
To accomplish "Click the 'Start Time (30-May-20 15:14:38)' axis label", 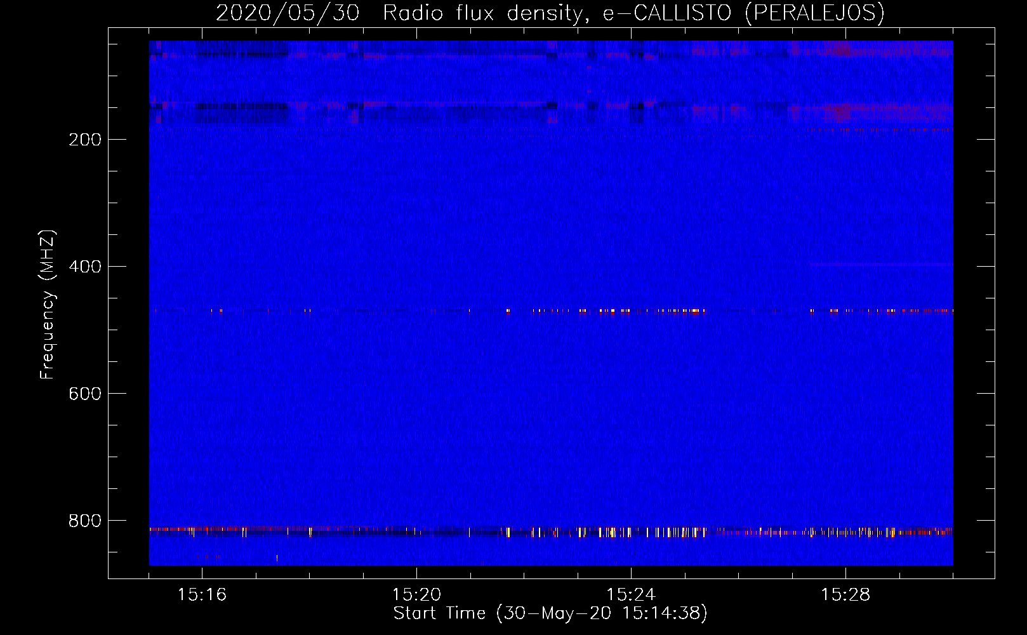I will (x=550, y=613).
